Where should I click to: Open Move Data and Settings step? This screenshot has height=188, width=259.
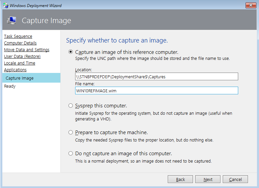pos(27,50)
